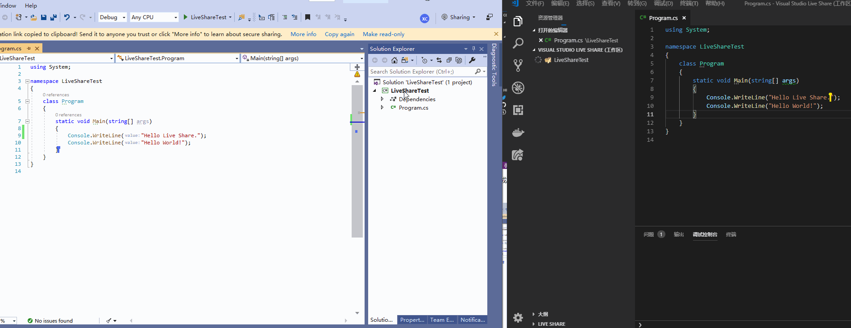Toggle the bookmark on current line
The width and height of the screenshot is (851, 328).
[307, 17]
